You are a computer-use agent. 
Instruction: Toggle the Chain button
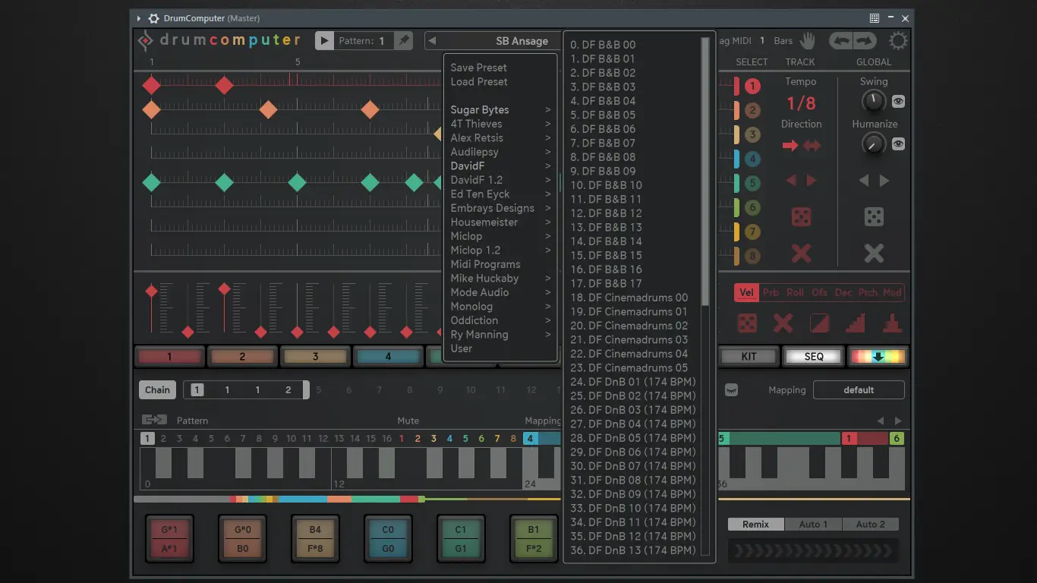[157, 390]
